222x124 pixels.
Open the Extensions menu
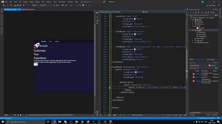[x=62, y=2]
